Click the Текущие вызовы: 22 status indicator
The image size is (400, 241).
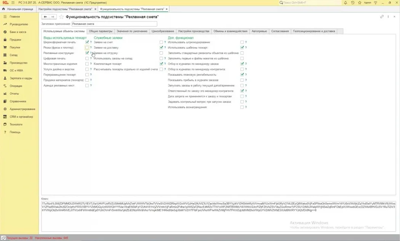tap(20, 238)
